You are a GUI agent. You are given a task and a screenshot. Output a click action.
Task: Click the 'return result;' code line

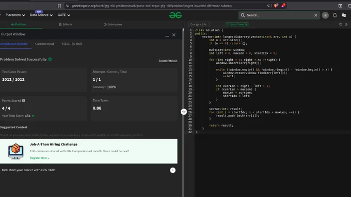pos(221,126)
